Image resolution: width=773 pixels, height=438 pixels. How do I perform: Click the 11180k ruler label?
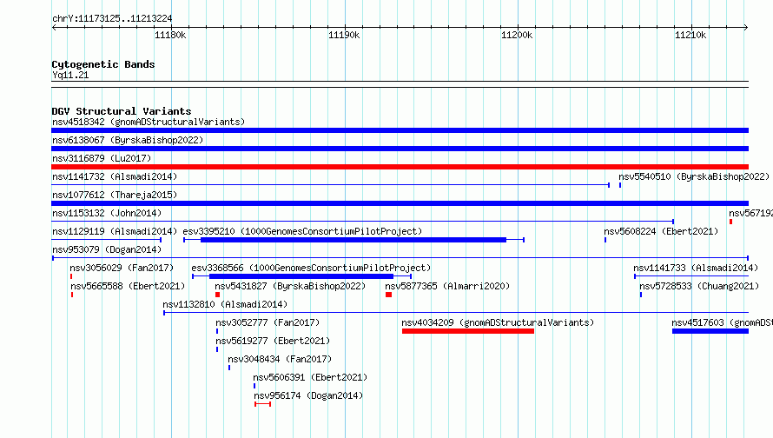[170, 35]
